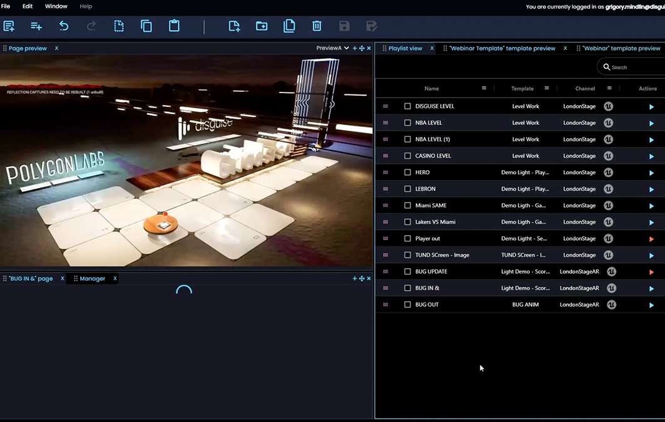Close the "BUG IN &" page tab
This screenshot has width=665, height=422.
click(63, 278)
